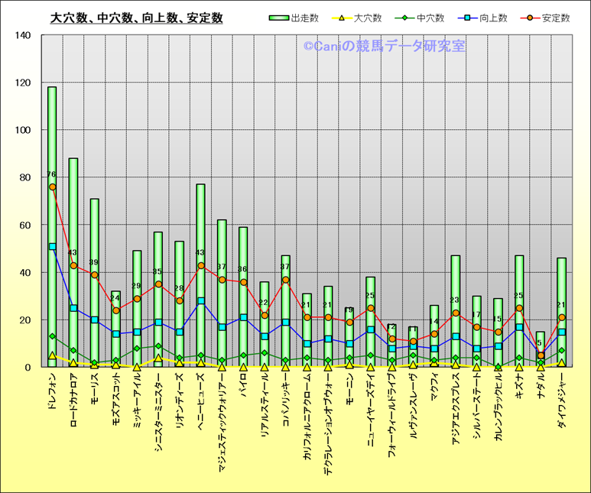The image size is (591, 493).
Task: Click the 140 value on the y-axis
Action: click(x=22, y=35)
